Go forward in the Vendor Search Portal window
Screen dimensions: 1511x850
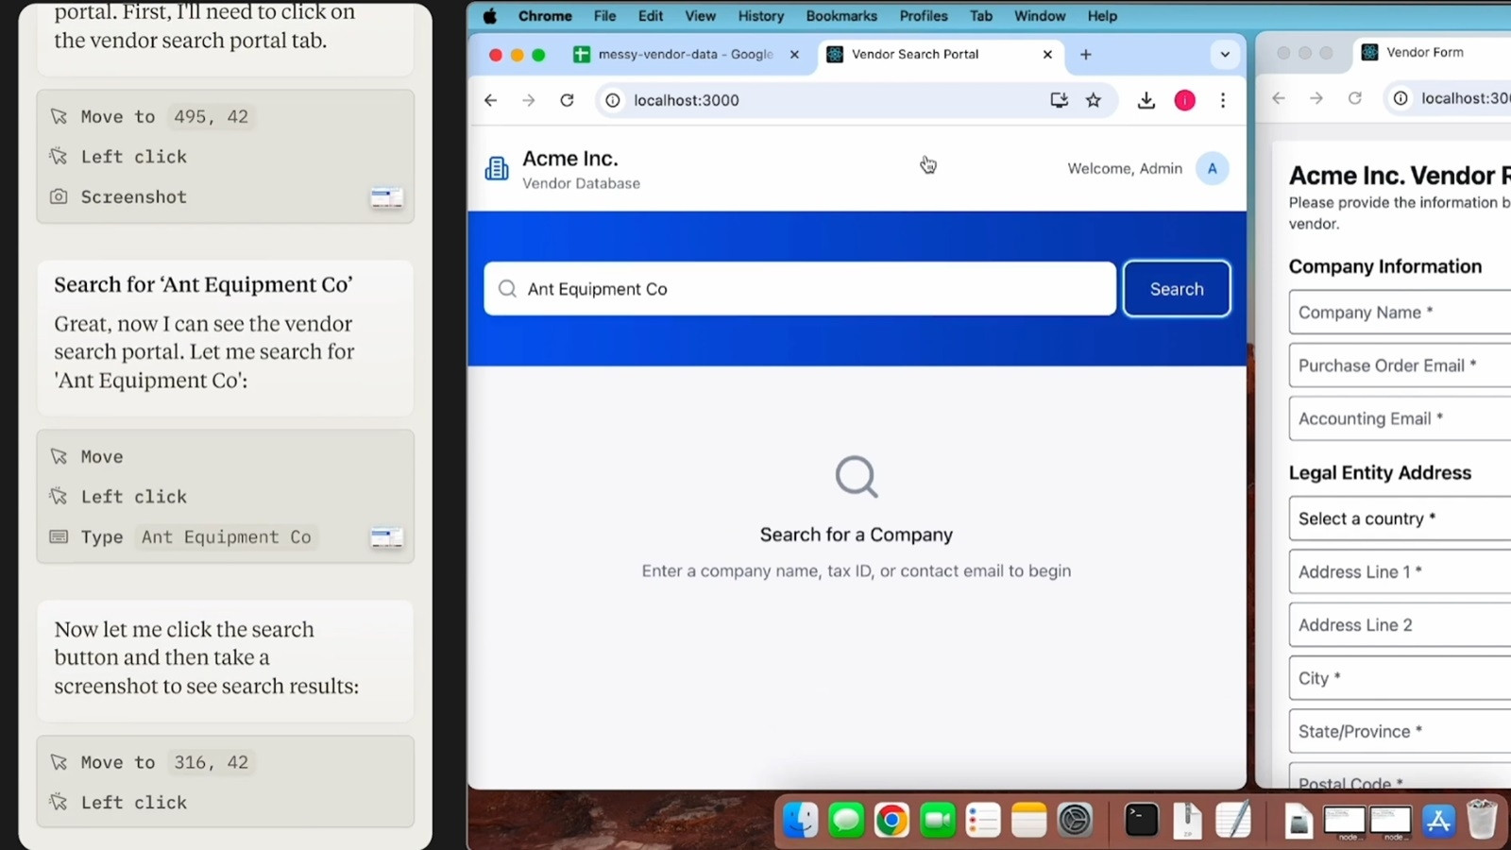point(529,100)
